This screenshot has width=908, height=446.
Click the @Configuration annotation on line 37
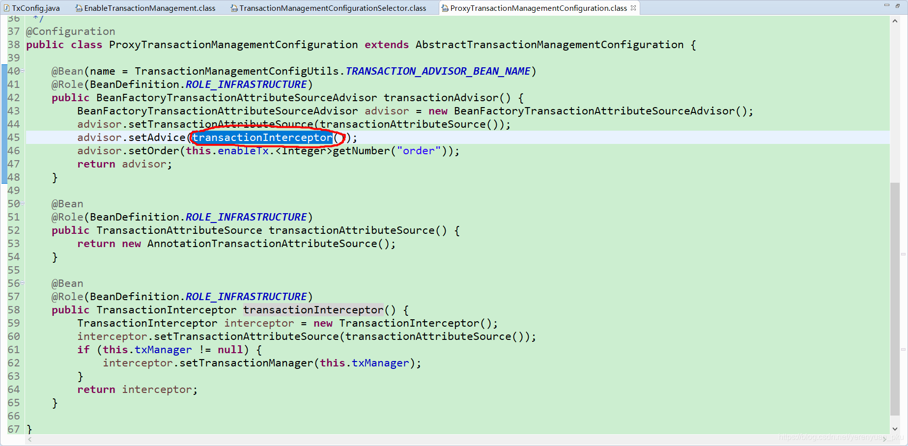(x=71, y=31)
